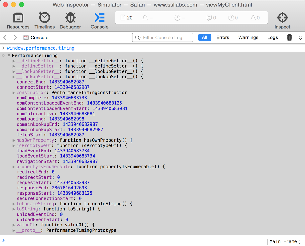This screenshot has height=246, width=305.
Task: Click the errors count circle icon in dashboard
Action: coord(231,18)
